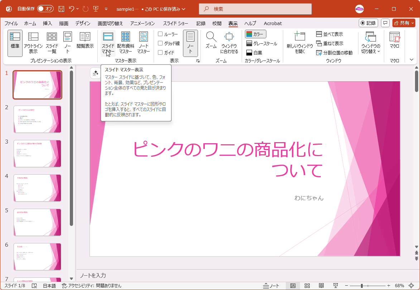Open ノートマスター notes master
Image resolution: width=420 pixels, height=290 pixels.
(144, 43)
